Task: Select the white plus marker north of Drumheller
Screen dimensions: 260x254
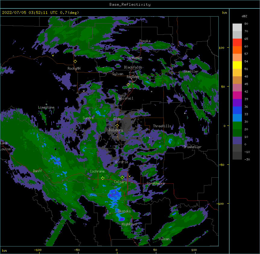Action: [x=185, y=113]
